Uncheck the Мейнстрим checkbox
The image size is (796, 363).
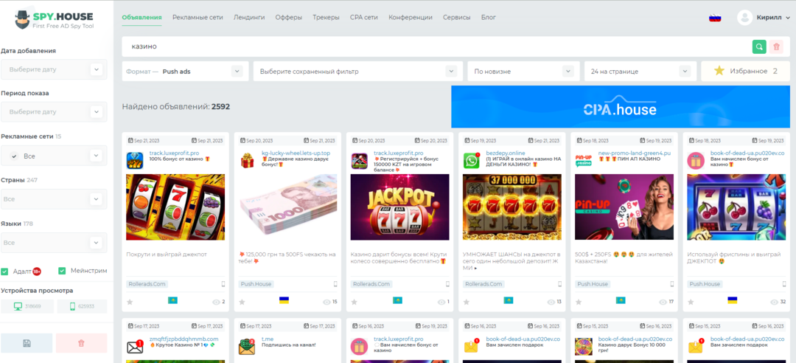63,272
